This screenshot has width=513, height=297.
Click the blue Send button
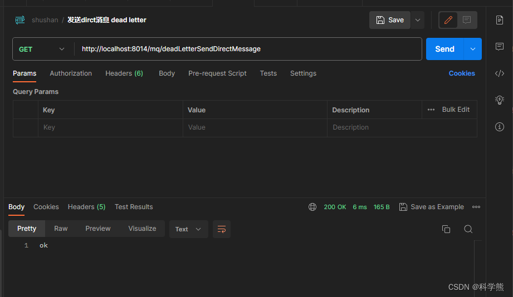click(444, 49)
